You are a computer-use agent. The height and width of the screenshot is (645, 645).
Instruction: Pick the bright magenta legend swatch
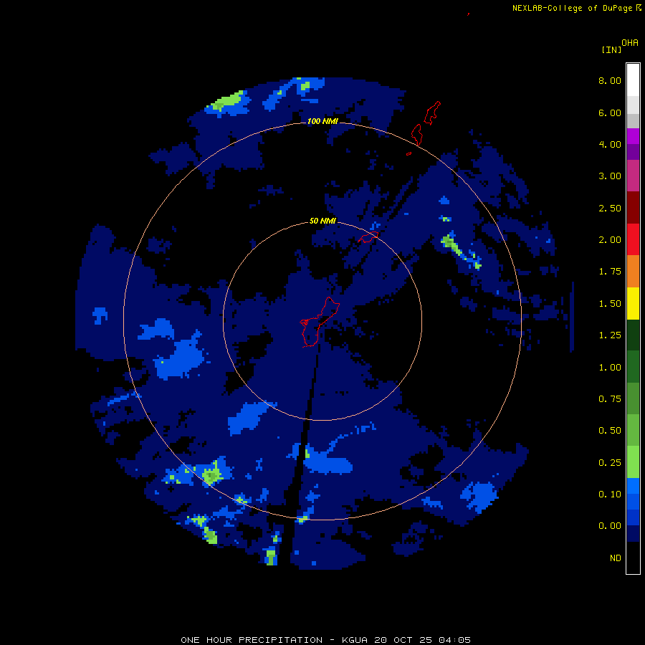[633, 136]
